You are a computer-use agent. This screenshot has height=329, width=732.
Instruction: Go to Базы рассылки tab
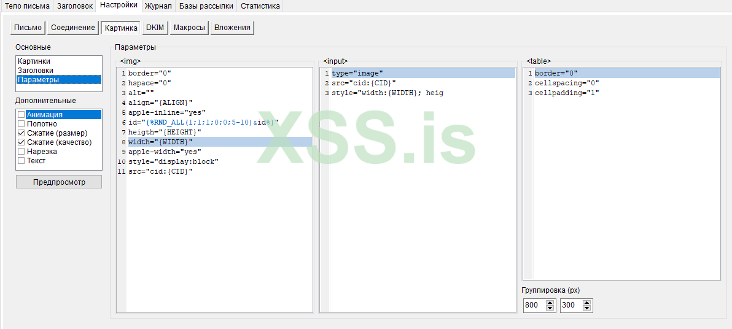206,6
